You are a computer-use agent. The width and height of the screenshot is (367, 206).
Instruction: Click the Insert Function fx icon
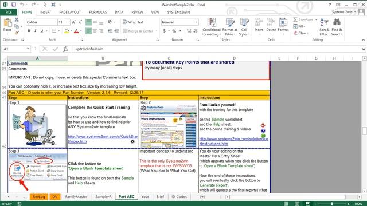[x=66, y=49]
